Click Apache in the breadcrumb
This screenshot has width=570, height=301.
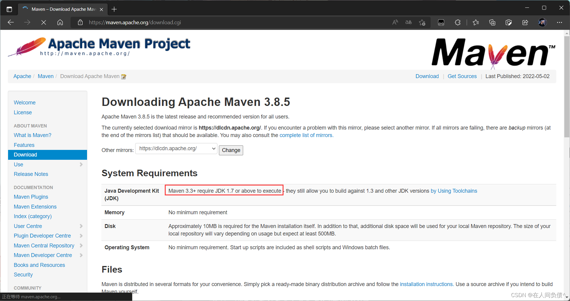click(x=22, y=76)
